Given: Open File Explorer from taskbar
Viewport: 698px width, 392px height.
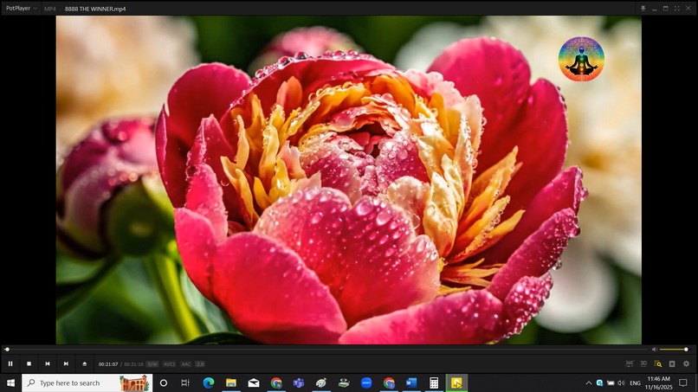Looking at the screenshot, I should (231, 382).
